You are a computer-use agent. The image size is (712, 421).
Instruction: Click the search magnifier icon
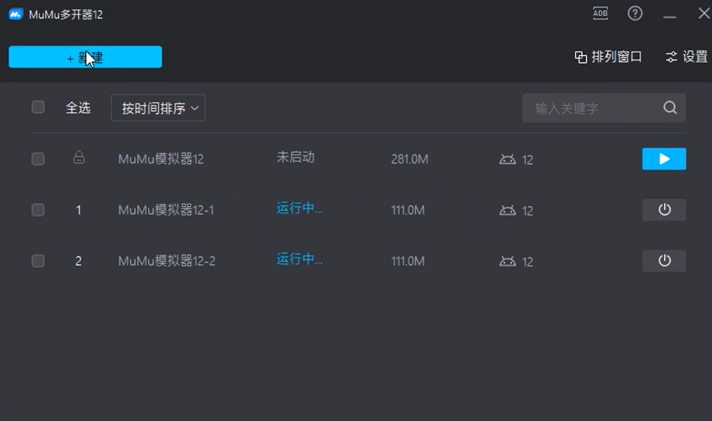pyautogui.click(x=670, y=107)
